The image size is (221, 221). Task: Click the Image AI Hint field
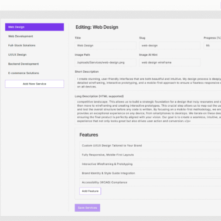pyautogui.click(x=170, y=62)
